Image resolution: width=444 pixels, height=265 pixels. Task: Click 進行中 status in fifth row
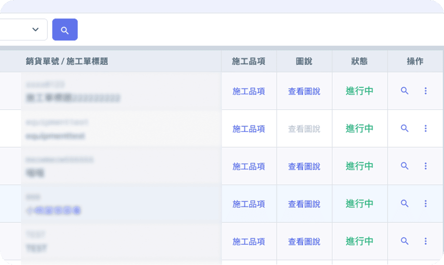(x=359, y=241)
